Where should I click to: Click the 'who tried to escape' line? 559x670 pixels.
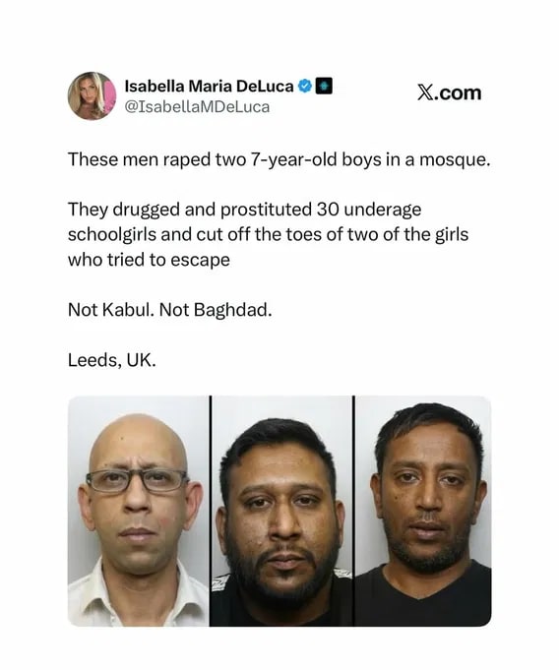pos(149,260)
